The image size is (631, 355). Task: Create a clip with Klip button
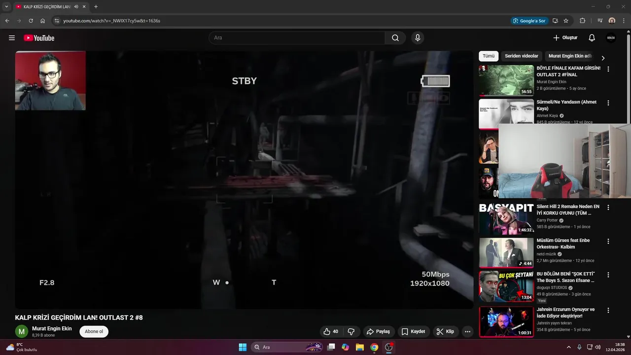tap(446, 331)
